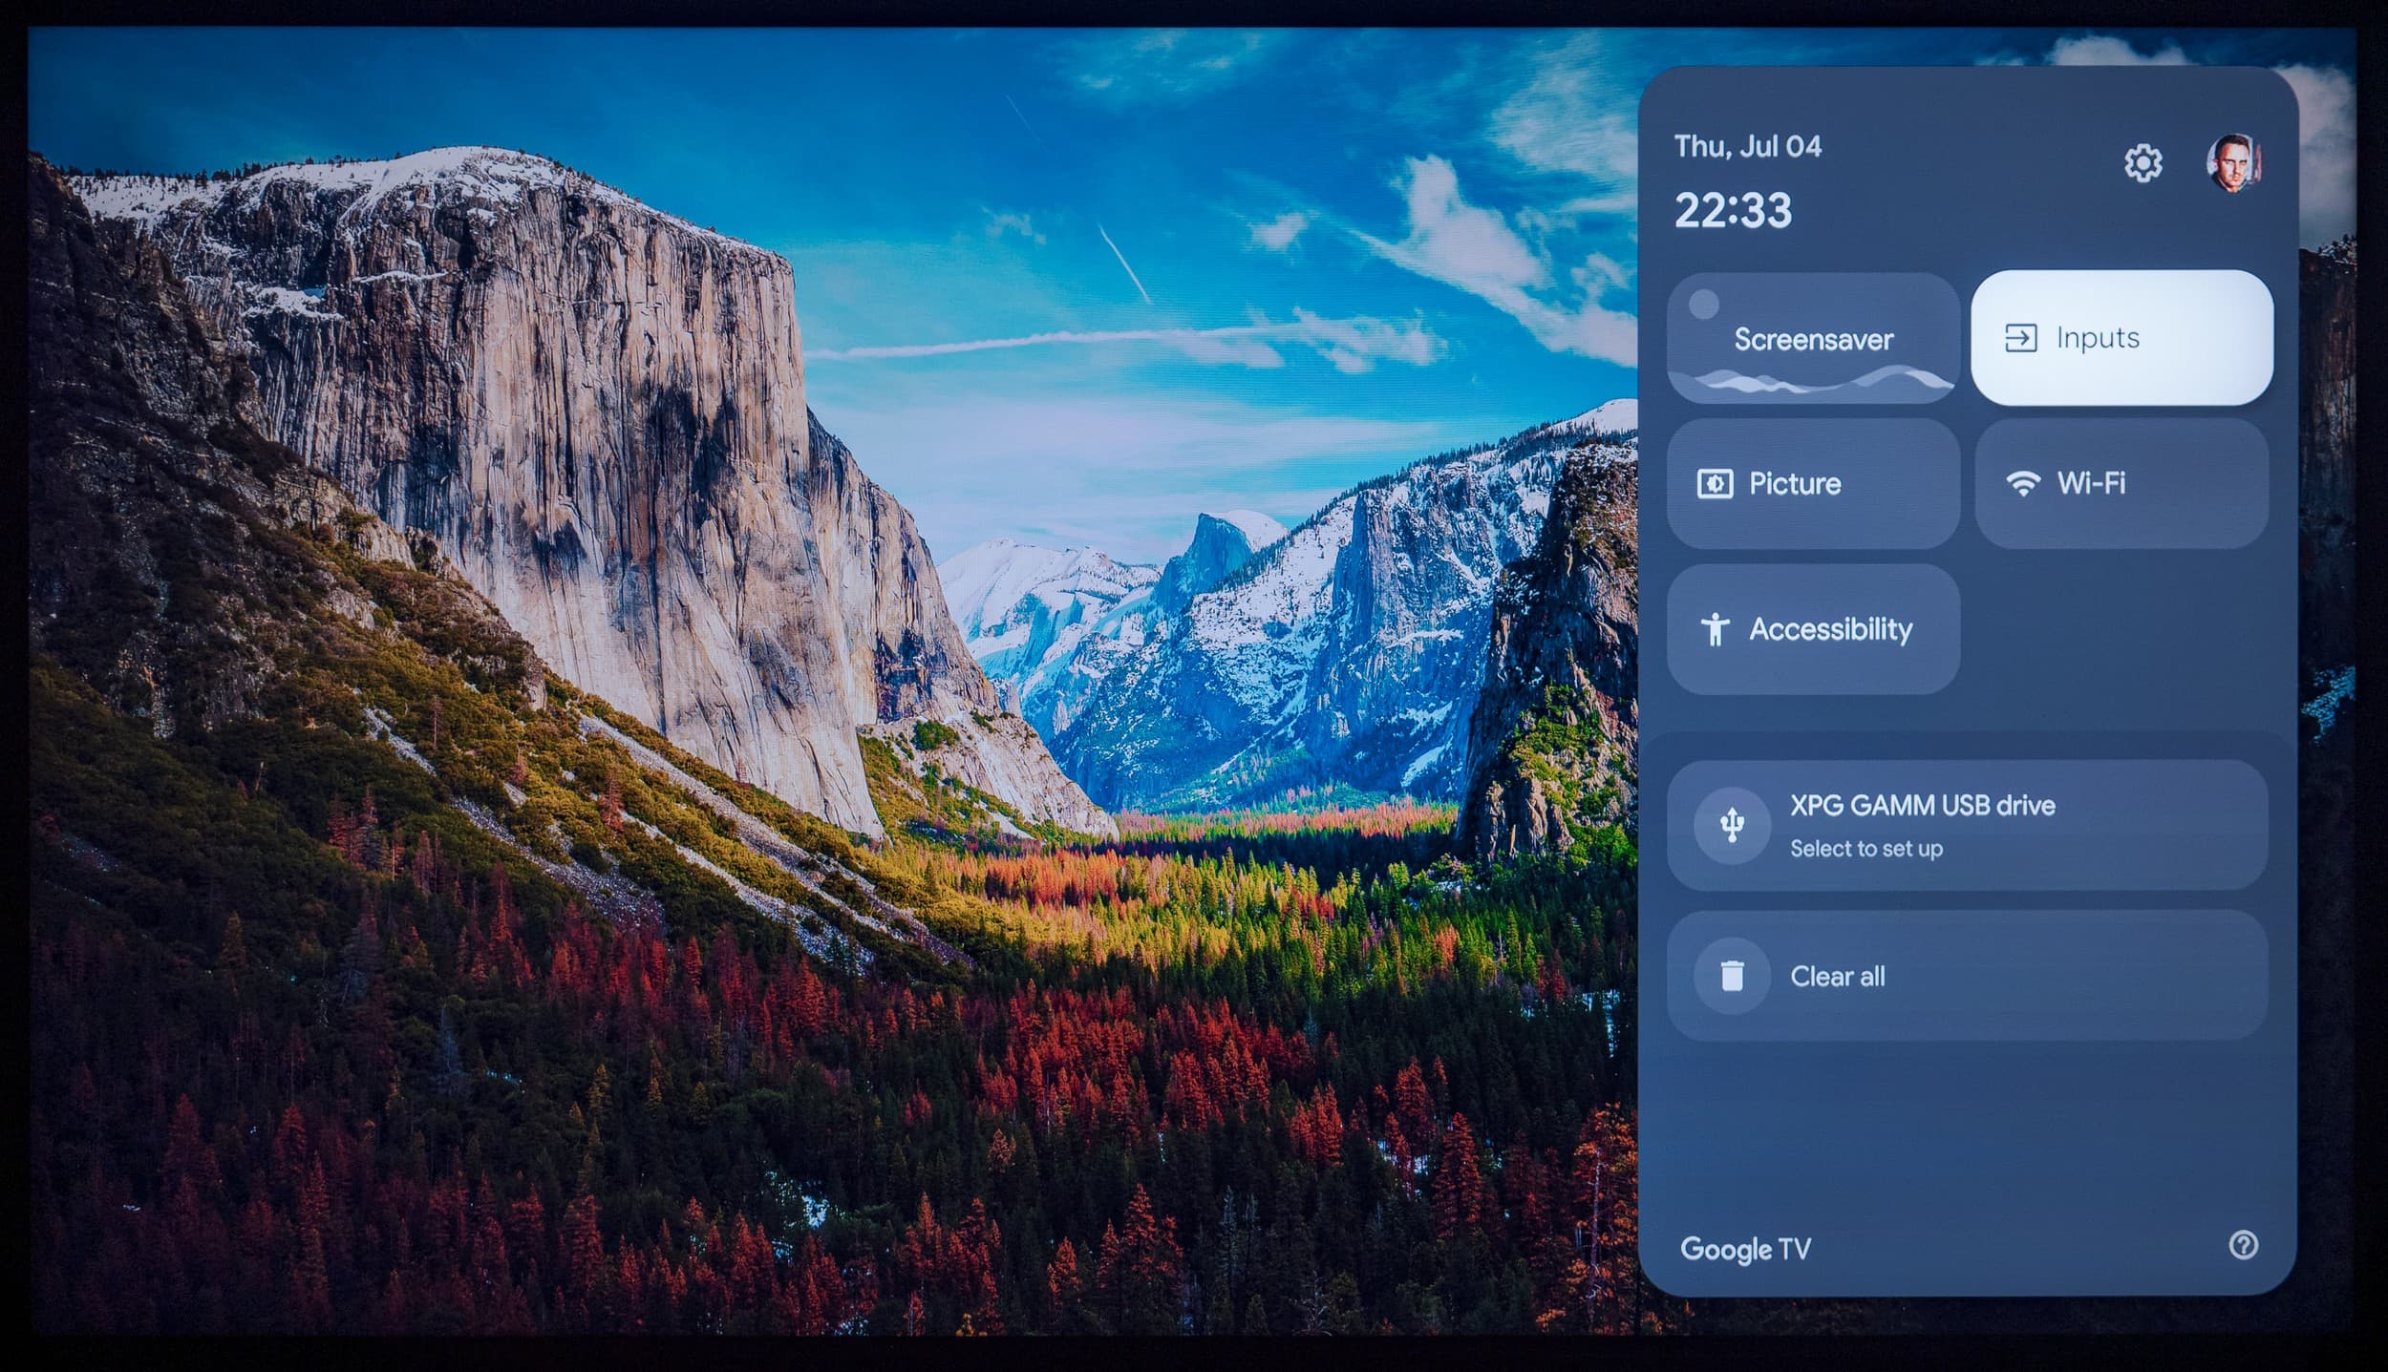Open the user profile avatar
Screen dimensions: 2388x1372
(2232, 163)
